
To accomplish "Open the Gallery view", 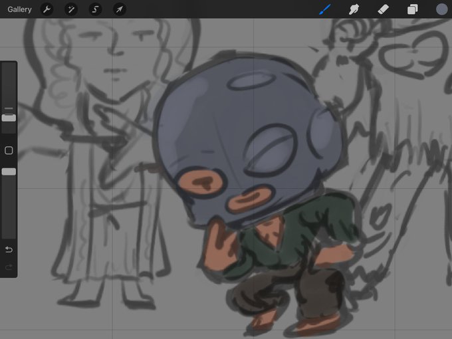I will pyautogui.click(x=19, y=9).
